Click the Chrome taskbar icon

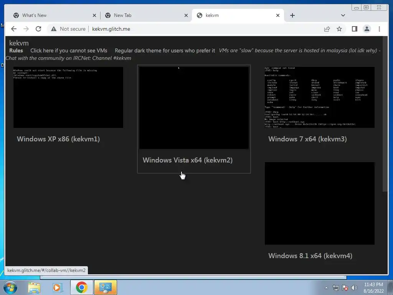click(81, 287)
